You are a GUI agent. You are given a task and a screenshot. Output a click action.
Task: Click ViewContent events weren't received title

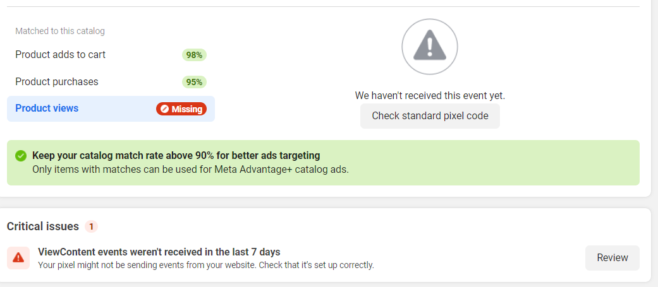click(159, 252)
